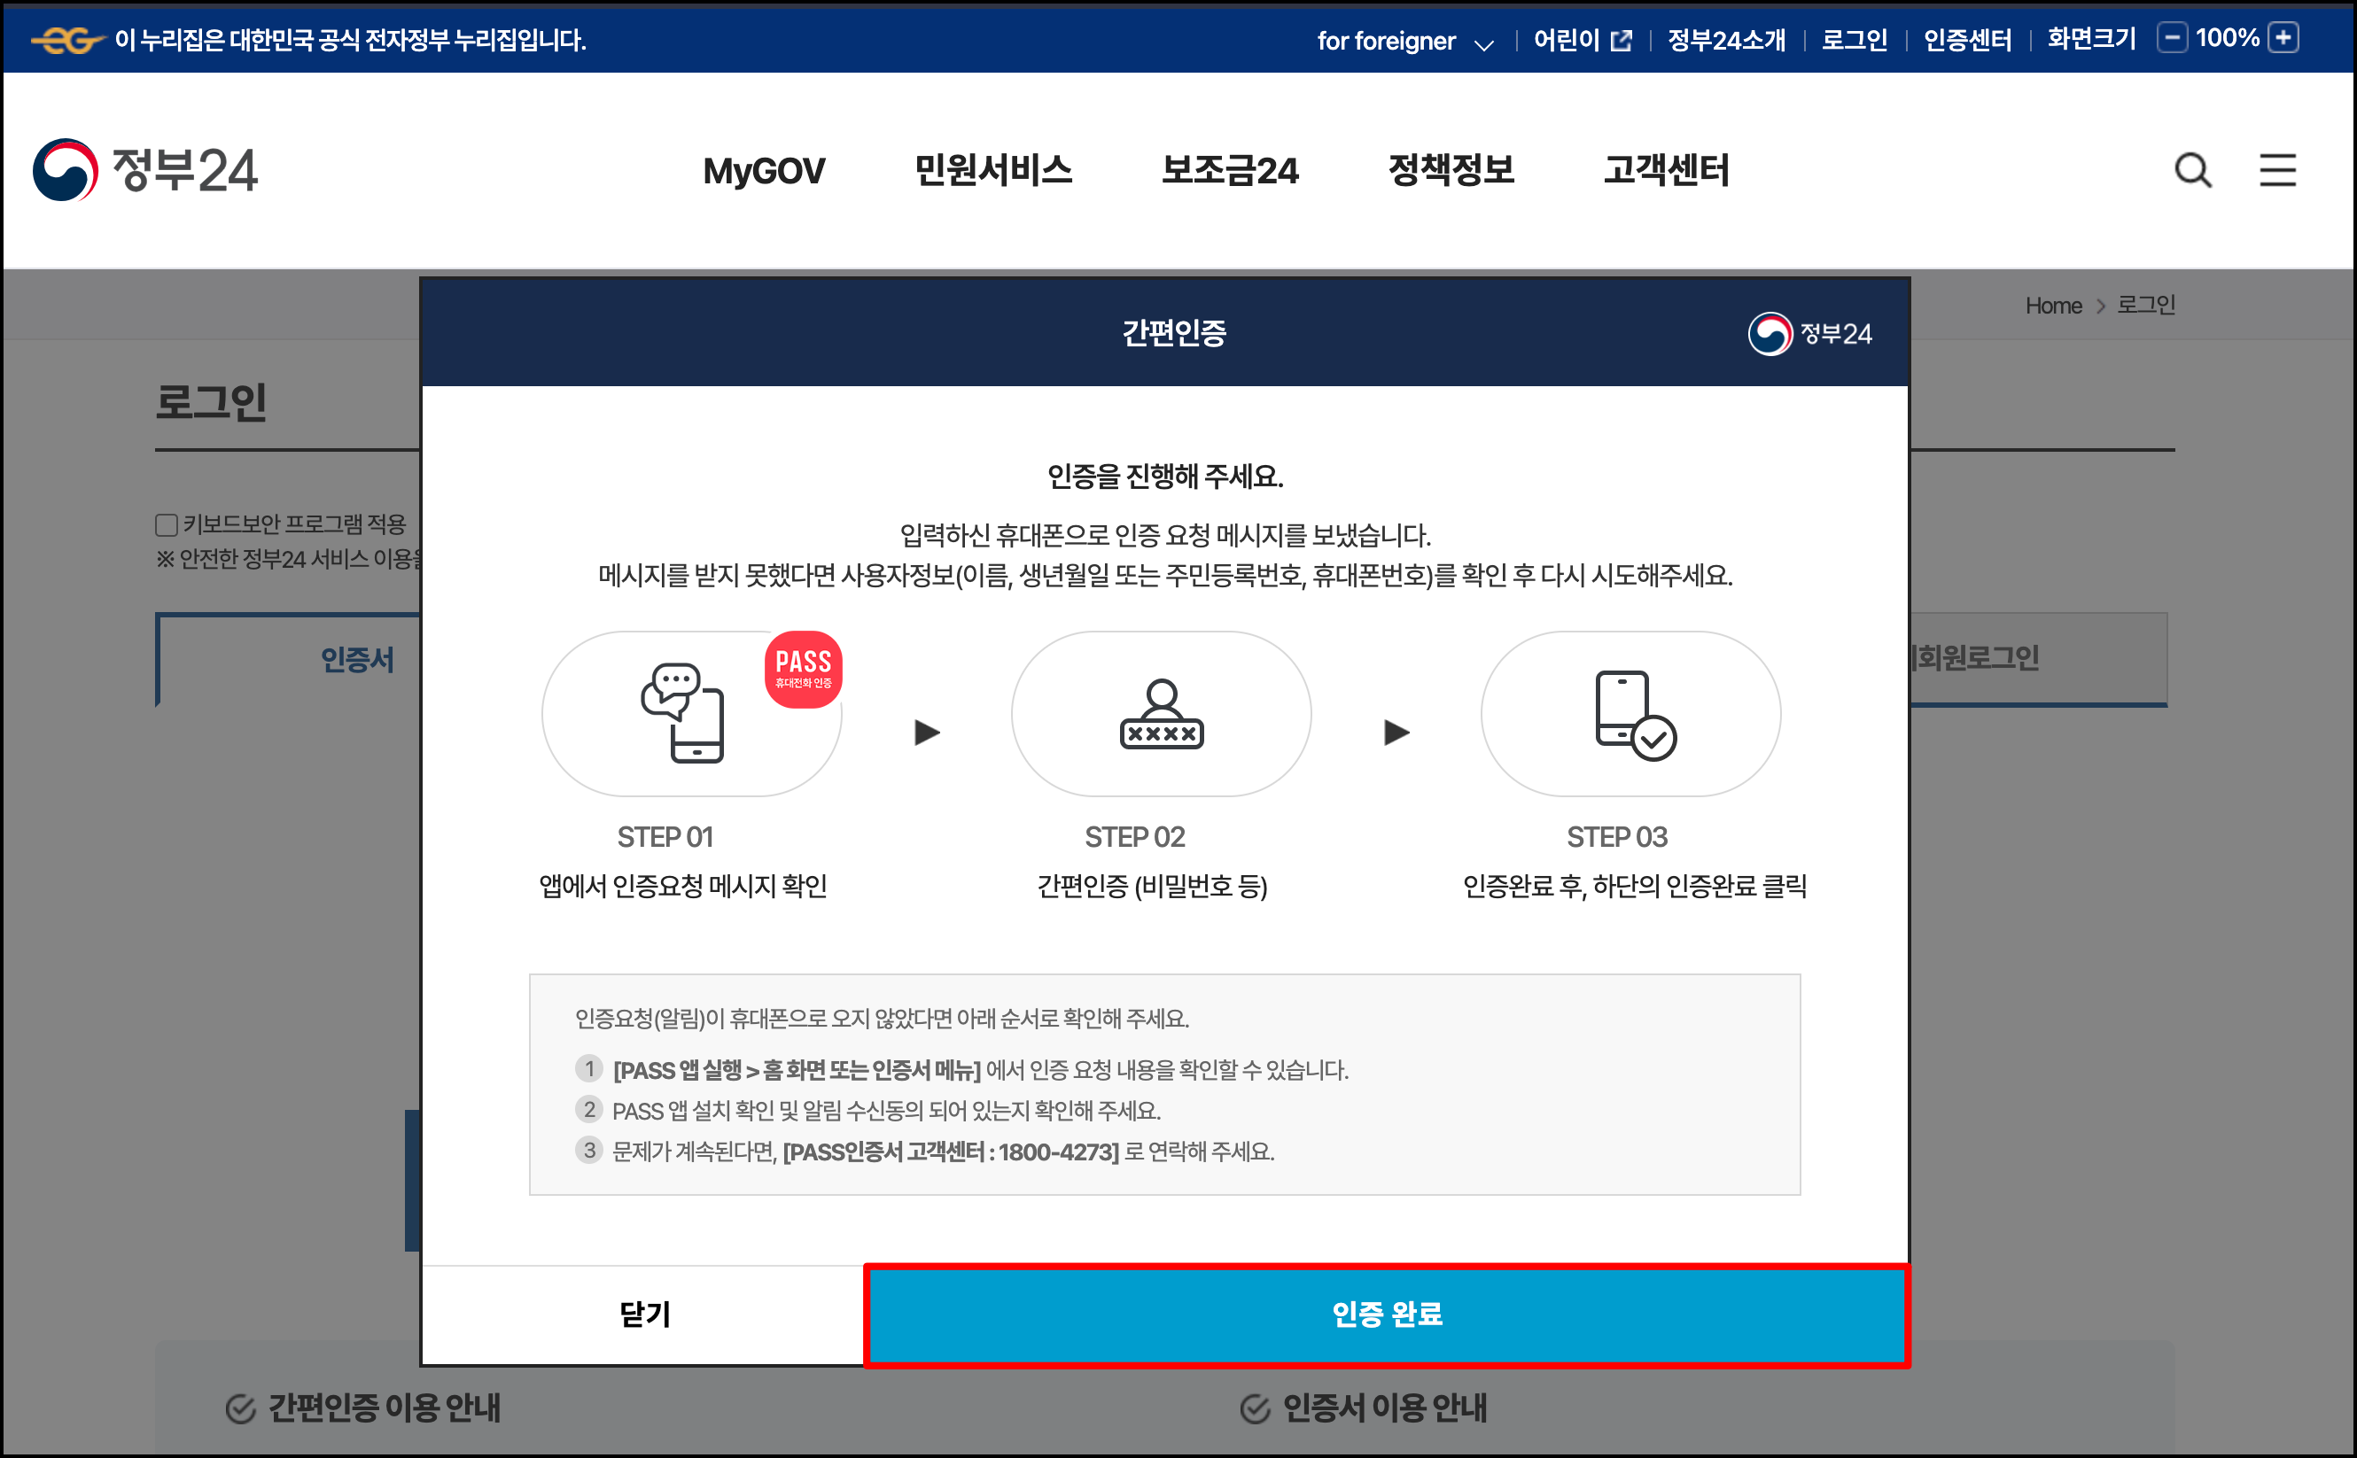This screenshot has height=1458, width=2357.
Task: Click STEP 03 phone checkmark icon
Action: coord(1636,715)
